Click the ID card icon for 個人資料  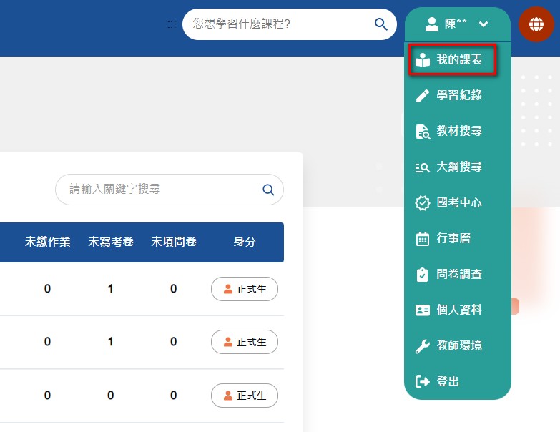[x=423, y=310]
